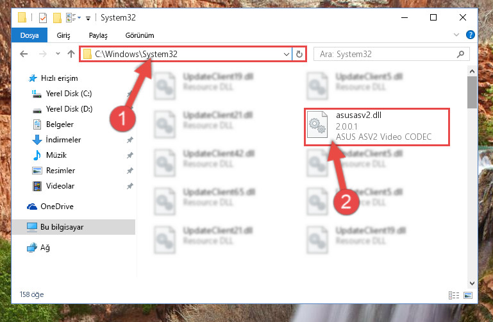This screenshot has width=493, height=322.
Task: Open the Paylaş tab
Action: point(98,35)
